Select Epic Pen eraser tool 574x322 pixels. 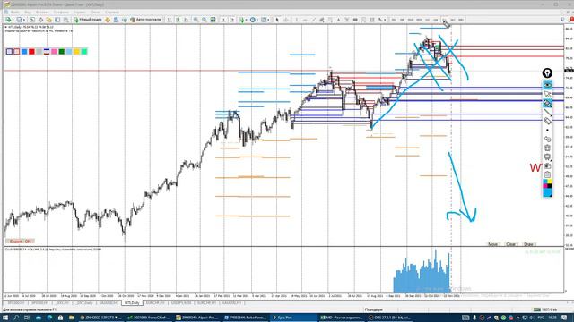point(547,121)
